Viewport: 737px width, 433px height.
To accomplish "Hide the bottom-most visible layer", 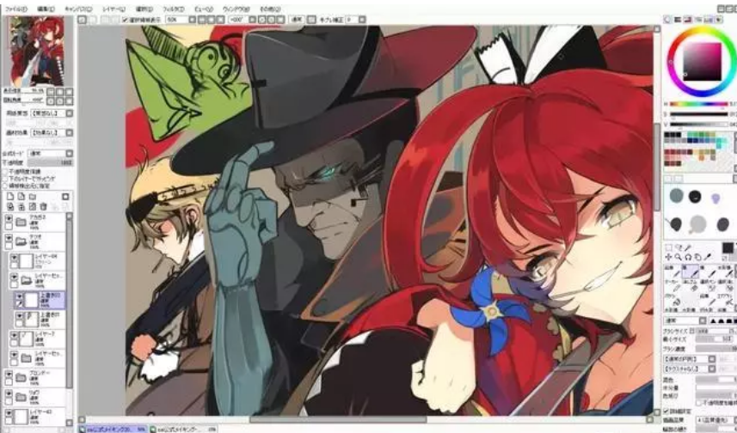I will pyautogui.click(x=9, y=412).
